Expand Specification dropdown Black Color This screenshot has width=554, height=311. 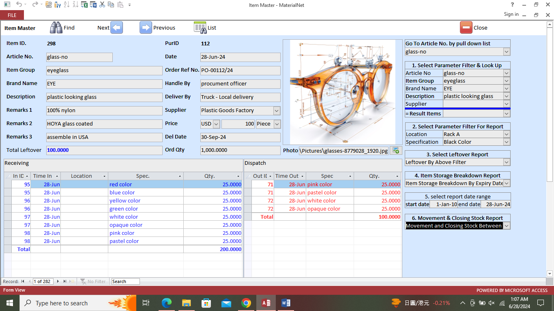tap(507, 142)
